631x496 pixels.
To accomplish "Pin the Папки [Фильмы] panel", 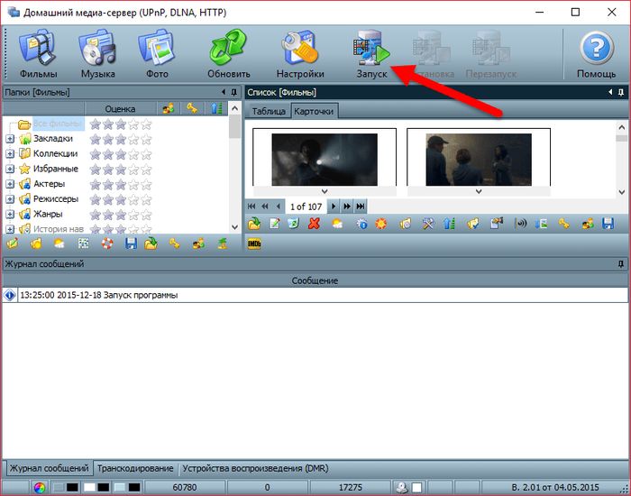I will pos(236,92).
